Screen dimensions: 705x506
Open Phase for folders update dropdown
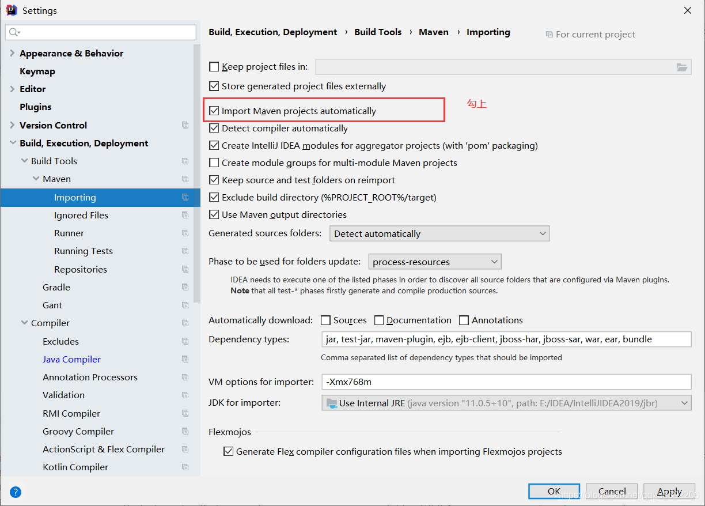coord(435,262)
